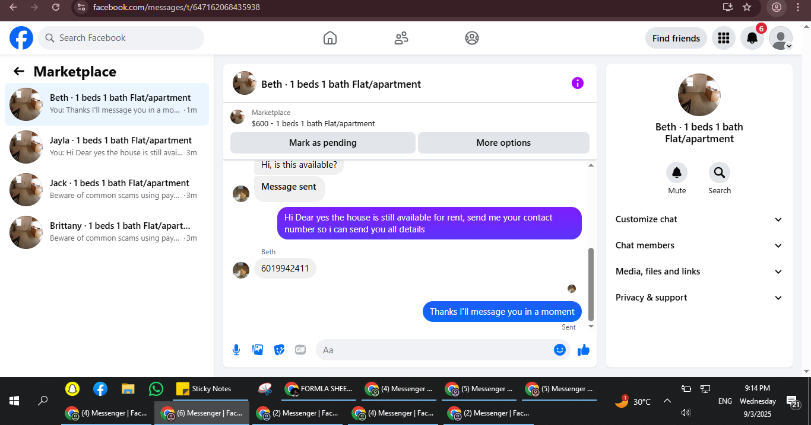Send a thumbs-up like
The height and width of the screenshot is (425, 811).
(x=584, y=350)
